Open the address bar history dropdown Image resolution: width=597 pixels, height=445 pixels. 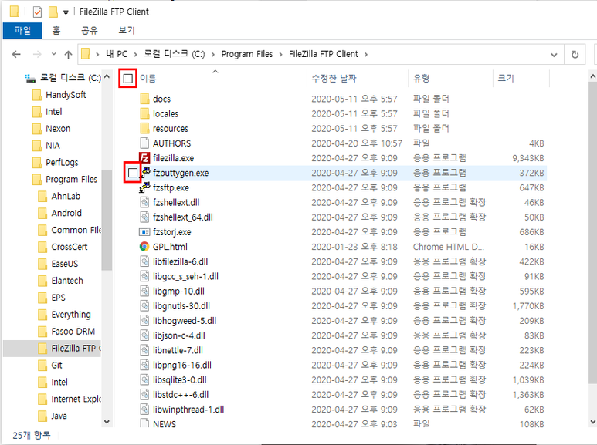coord(554,55)
